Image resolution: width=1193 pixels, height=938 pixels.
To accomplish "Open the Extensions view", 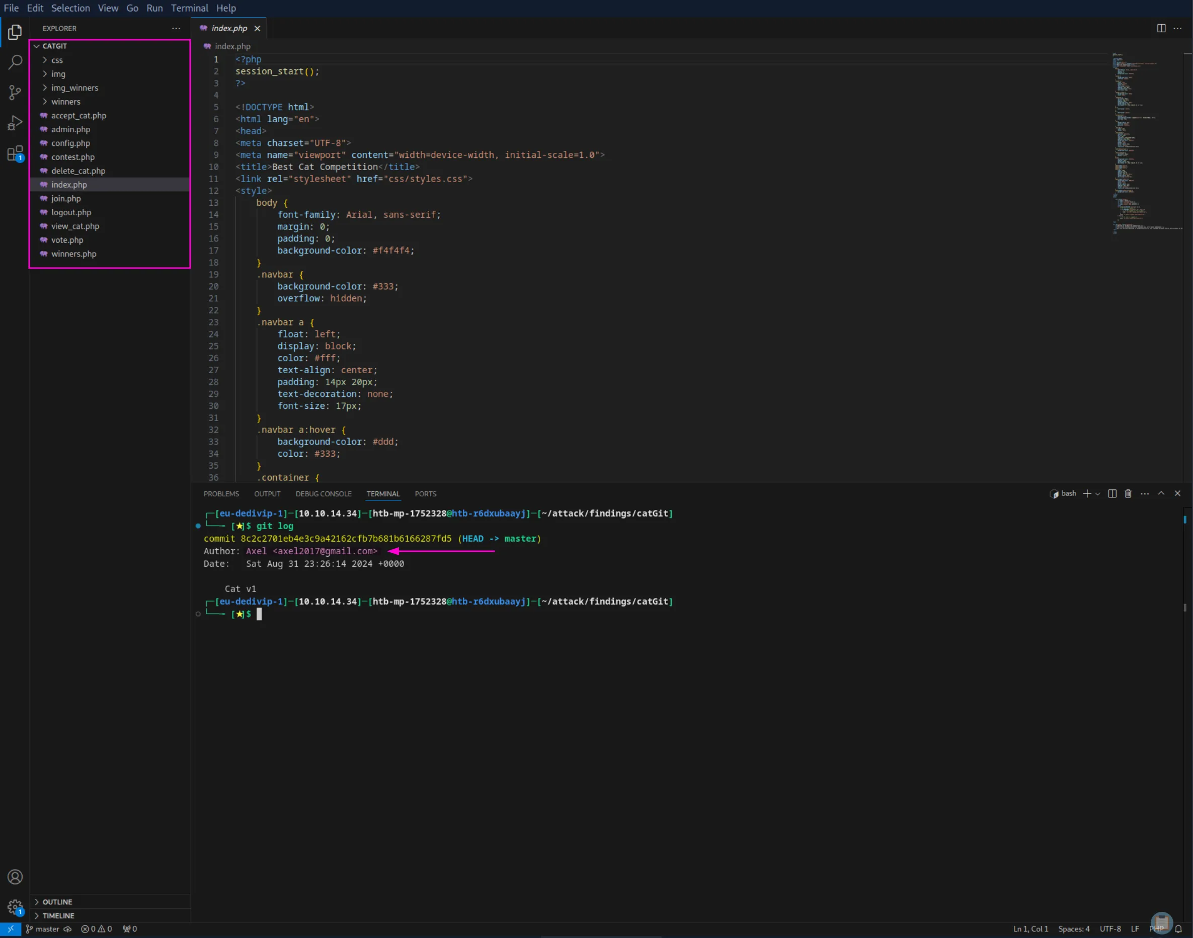I will pos(15,153).
